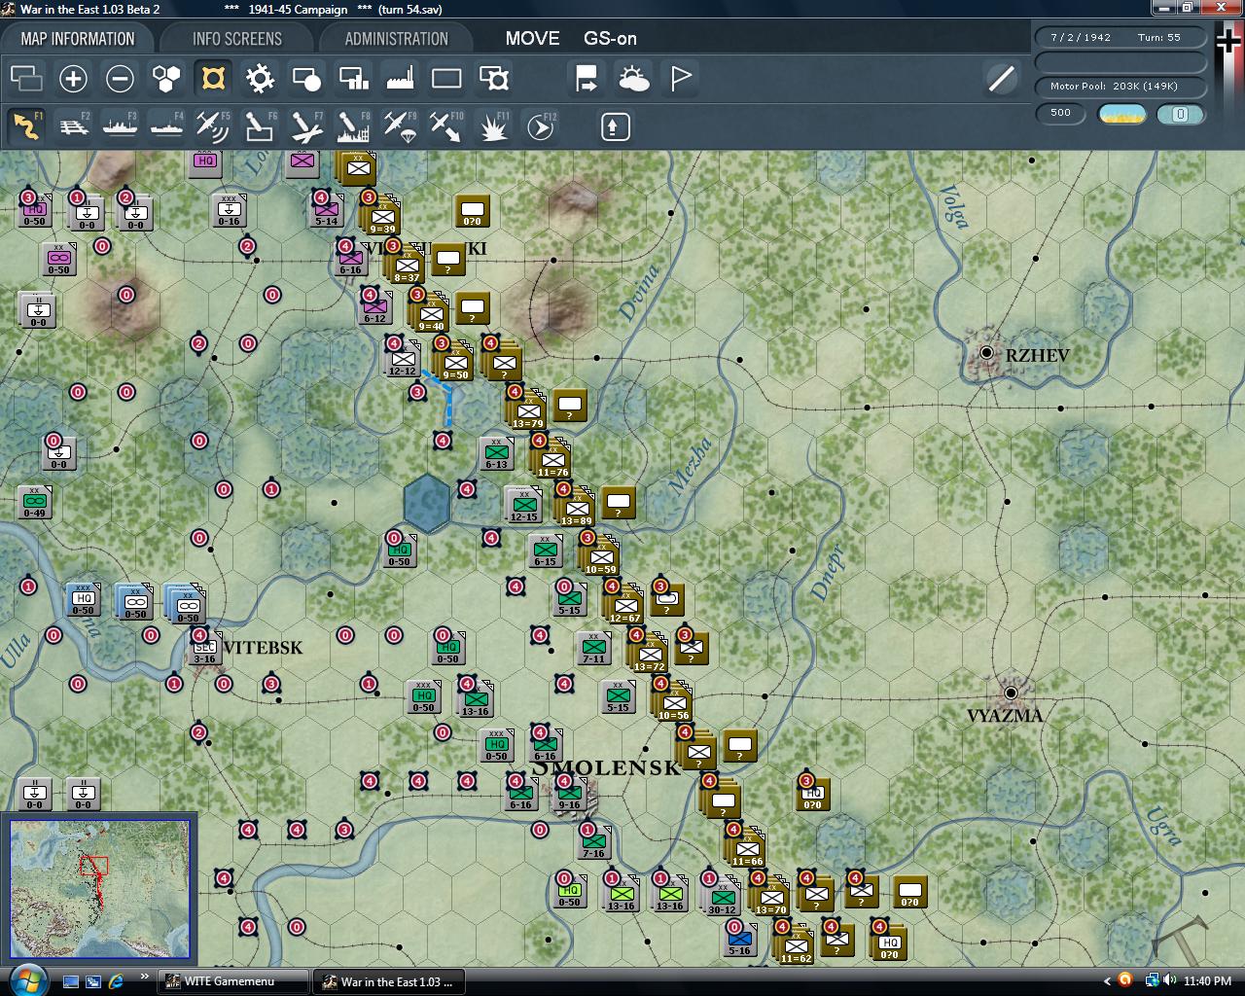Open the MAP INFORMATION tab
This screenshot has width=1245, height=996.
(78, 39)
